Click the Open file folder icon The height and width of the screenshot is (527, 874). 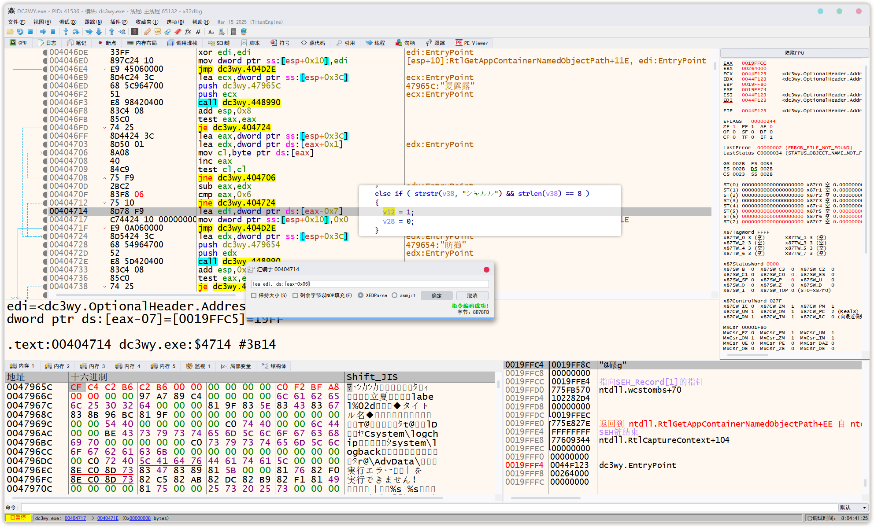[x=10, y=32]
